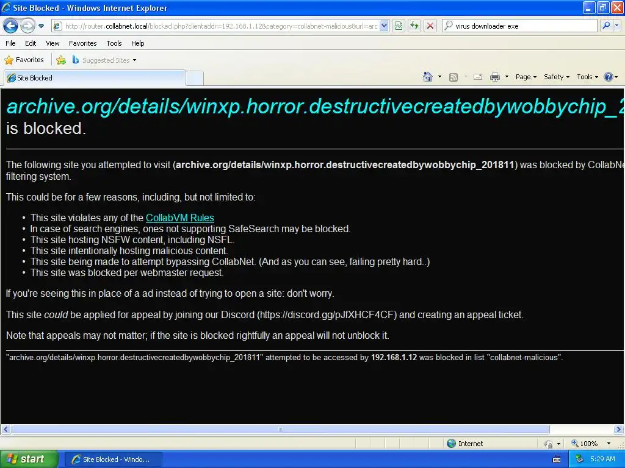The image size is (625, 468).
Task: Click the Discord appeal URL text
Action: (x=327, y=315)
